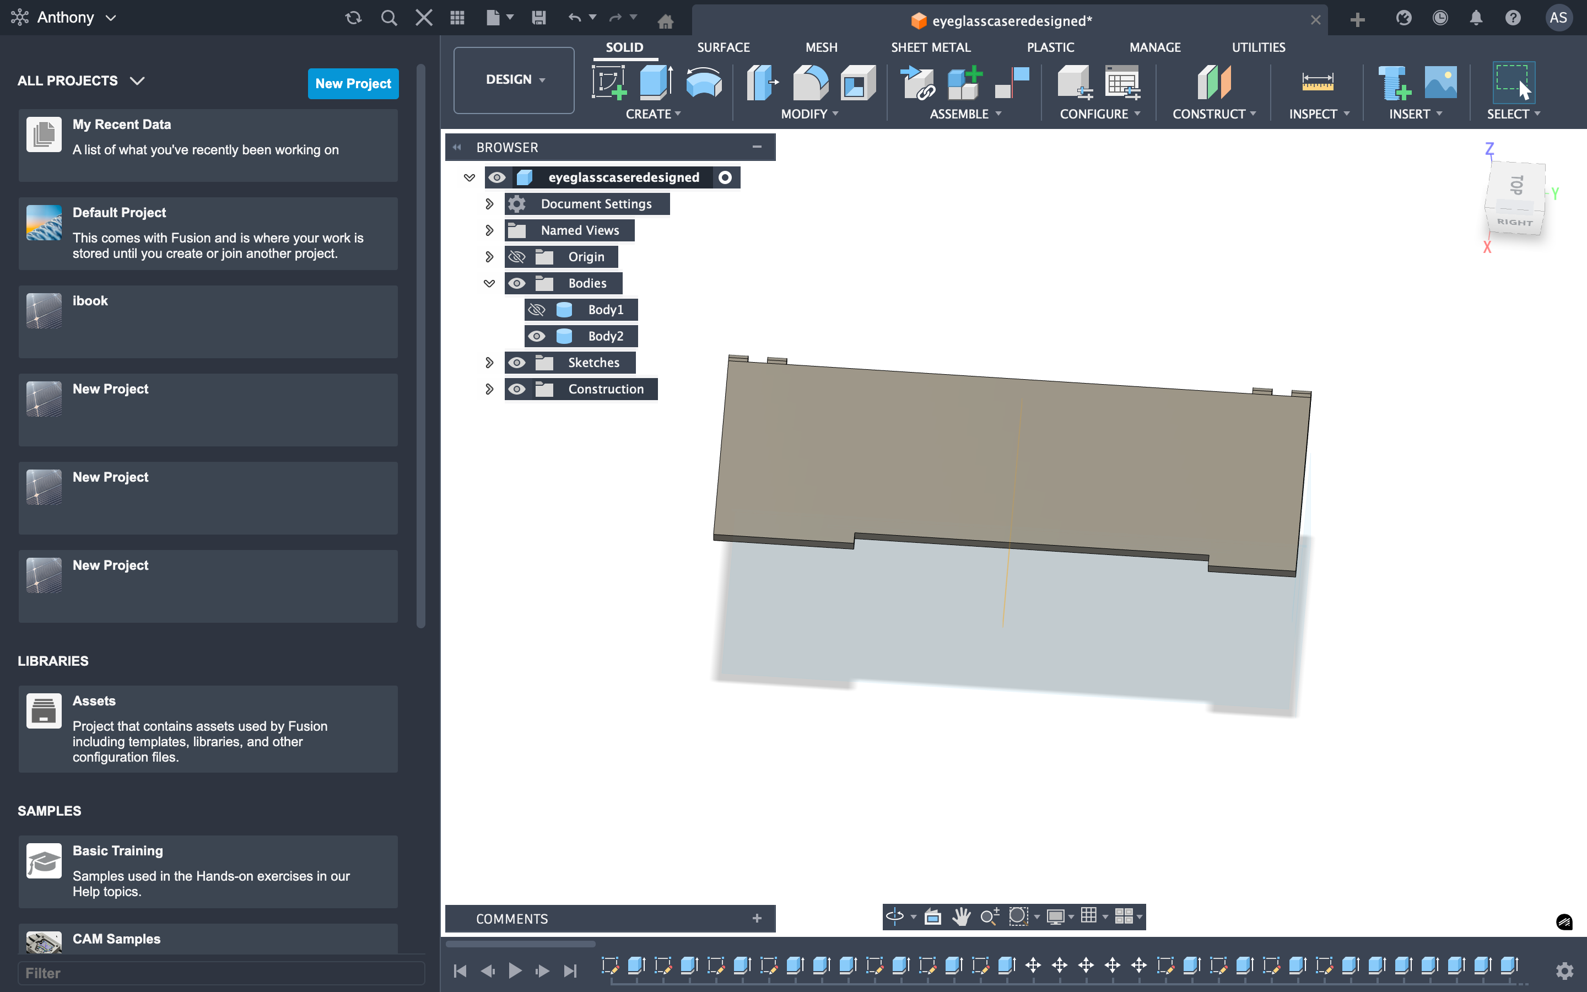Open the SHEET METAL tab

pyautogui.click(x=930, y=47)
